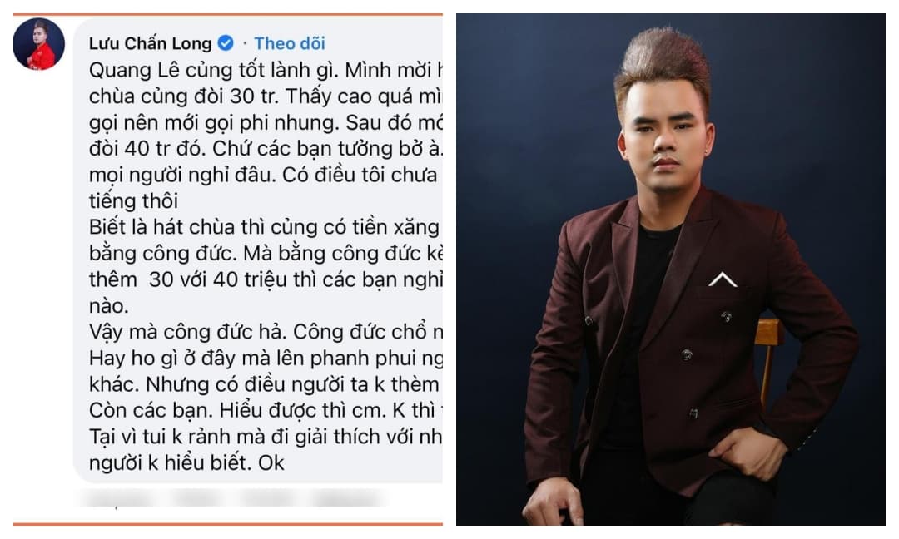Open Lưu Chấn Long's round profile avatar
This screenshot has width=899, height=539.
[39, 44]
